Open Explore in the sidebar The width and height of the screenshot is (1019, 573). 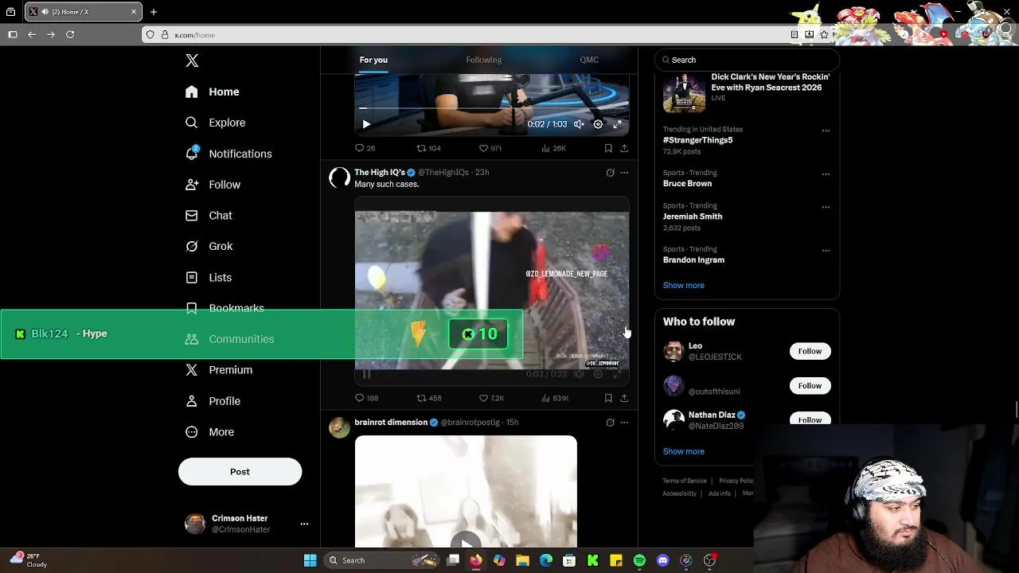(215, 123)
